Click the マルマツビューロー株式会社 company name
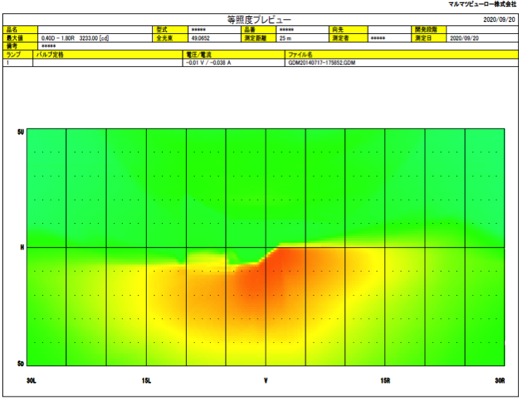Screen dimensions: 519x398 click(x=482, y=4)
